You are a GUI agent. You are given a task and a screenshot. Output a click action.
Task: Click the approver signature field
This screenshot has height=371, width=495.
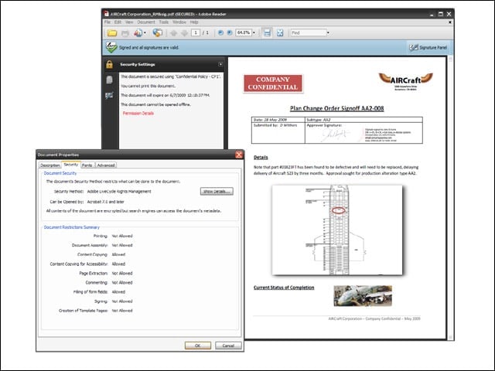364,133
